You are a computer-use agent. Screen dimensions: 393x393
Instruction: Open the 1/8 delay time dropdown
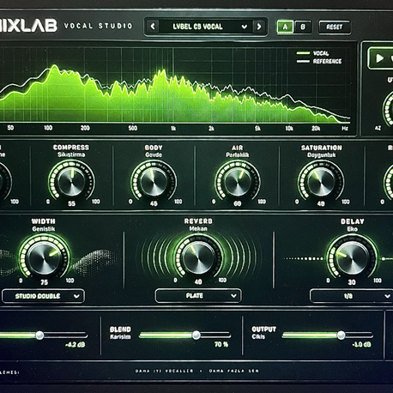[x=352, y=296]
